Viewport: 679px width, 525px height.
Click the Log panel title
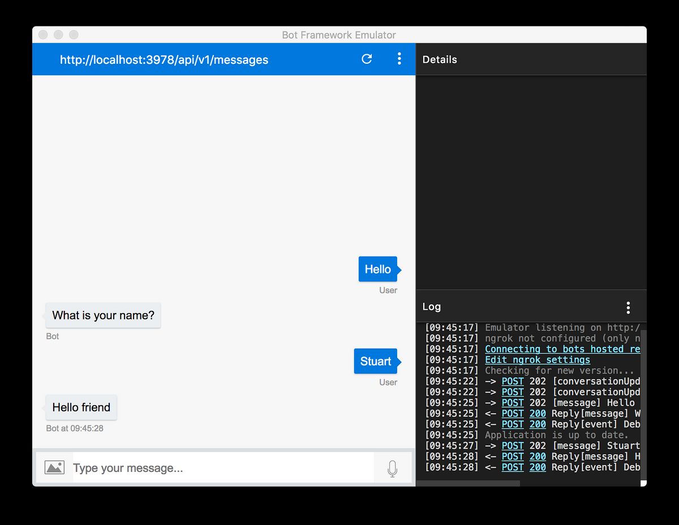click(x=432, y=307)
